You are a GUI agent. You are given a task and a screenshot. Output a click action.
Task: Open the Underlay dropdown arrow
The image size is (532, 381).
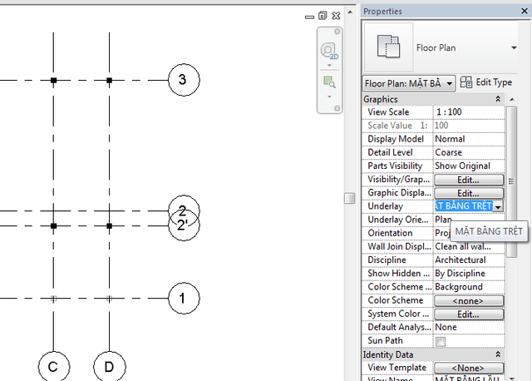click(498, 207)
